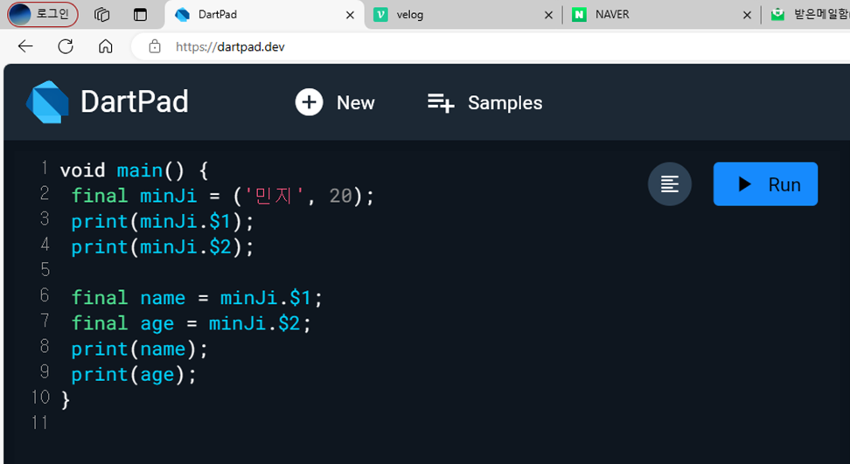Click the NAVER tab favicon
Image resolution: width=850 pixels, height=464 pixels.
click(x=579, y=15)
